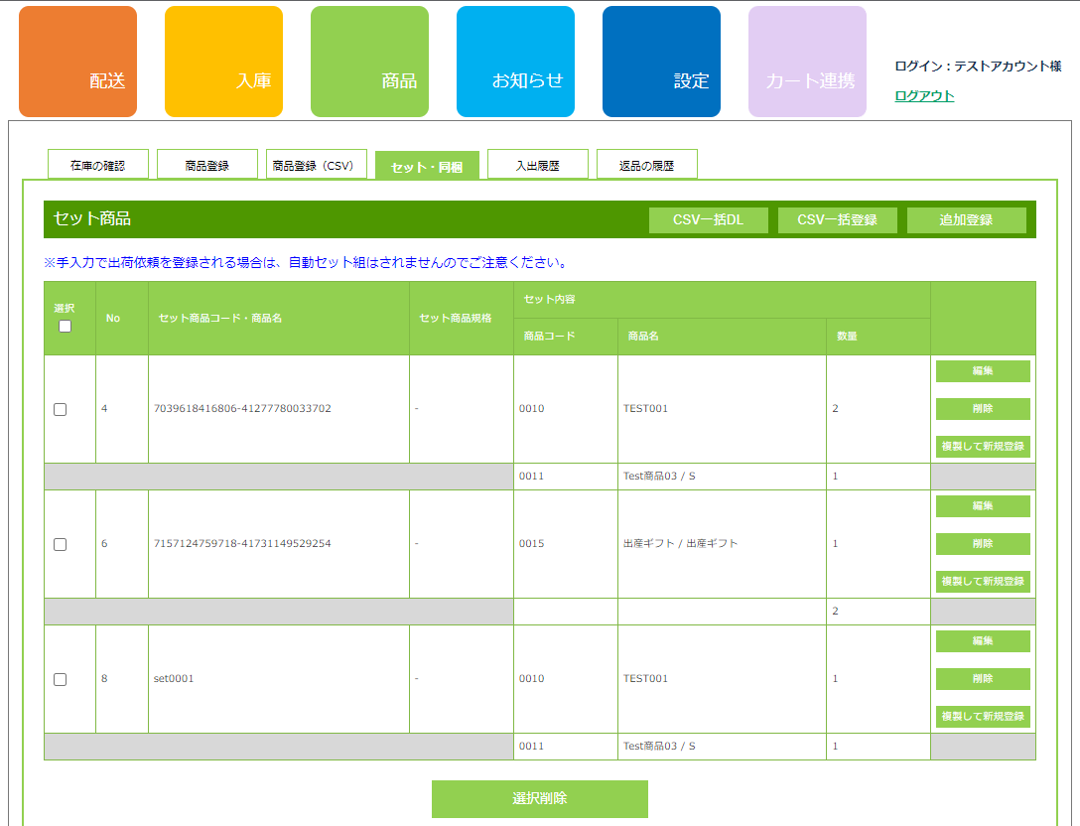Switch to the 商品登録（CSV） tab

coord(317,165)
